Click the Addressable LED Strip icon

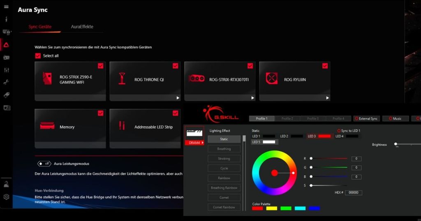click(x=122, y=125)
